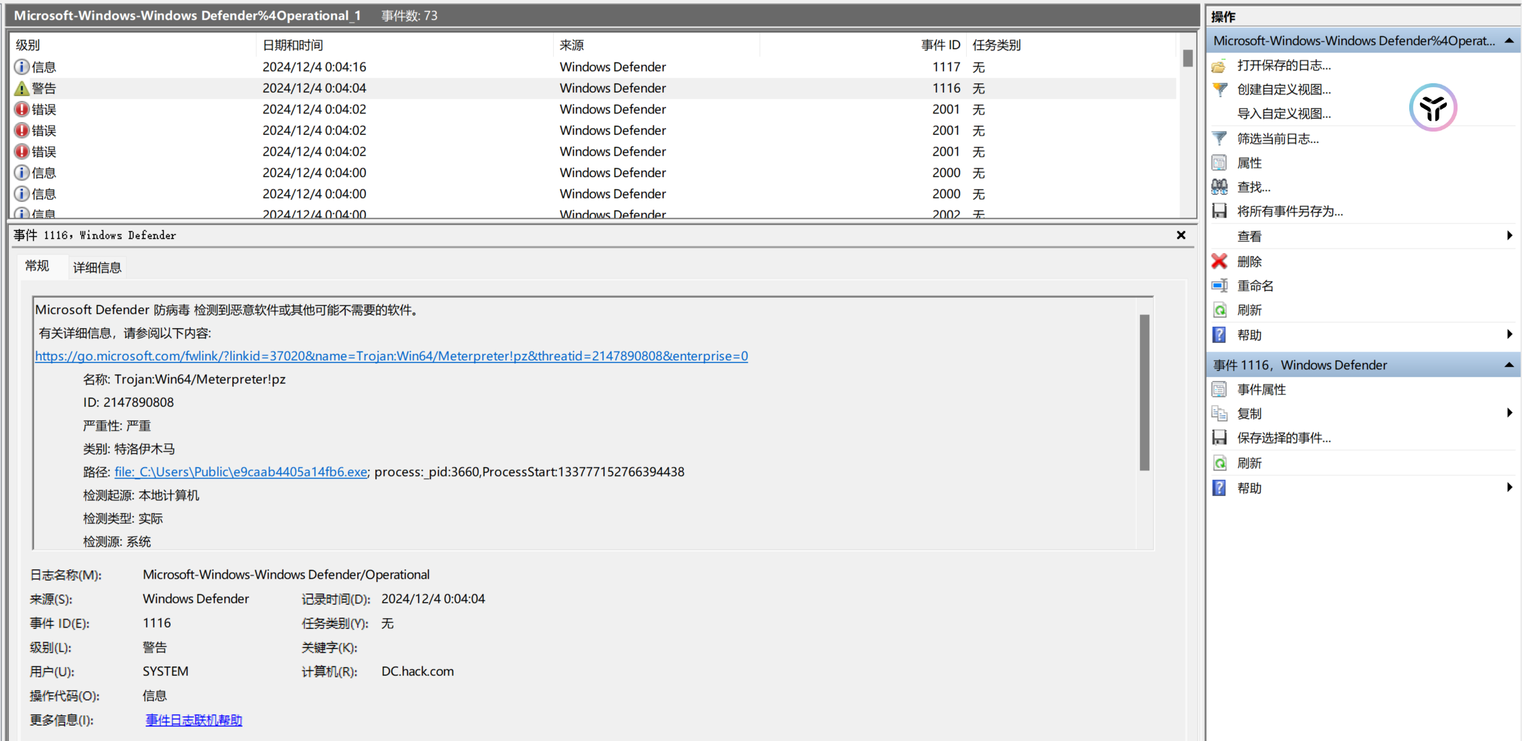Click the red X delete icon
Image resolution: width=1522 pixels, height=741 pixels.
[x=1219, y=261]
